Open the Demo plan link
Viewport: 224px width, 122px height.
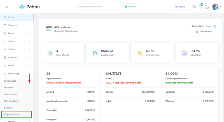point(208,26)
